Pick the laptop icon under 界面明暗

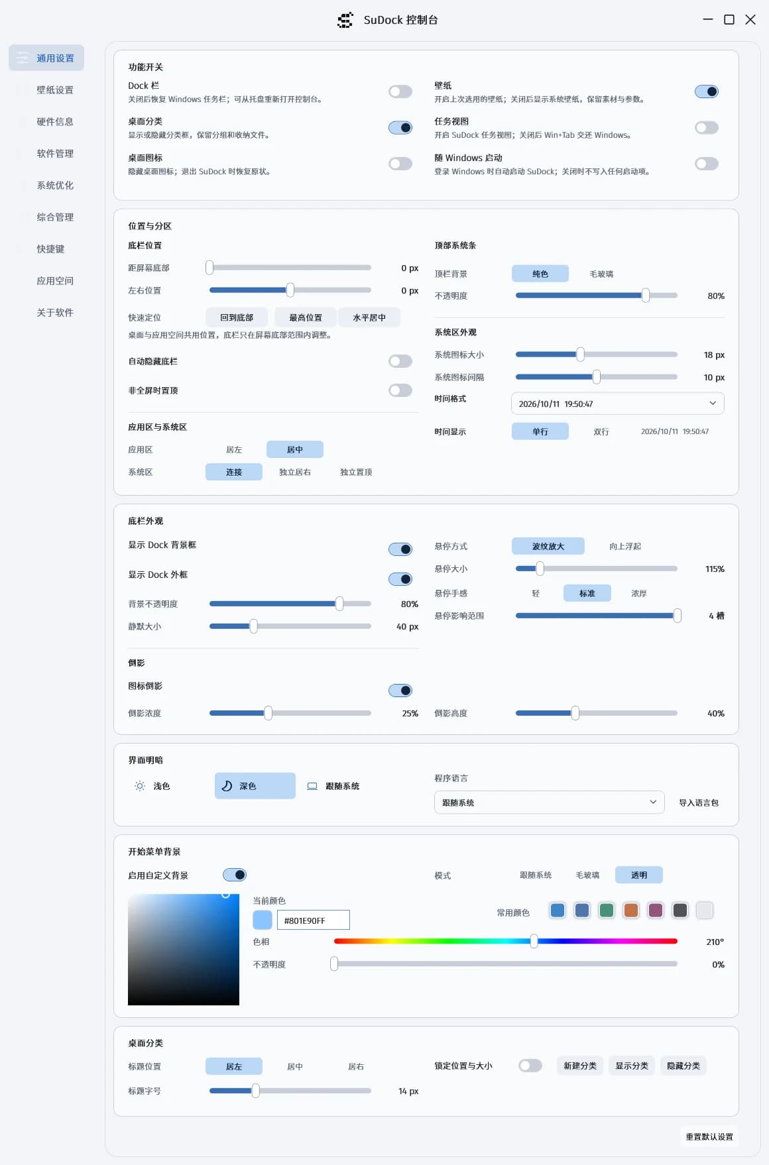click(312, 786)
